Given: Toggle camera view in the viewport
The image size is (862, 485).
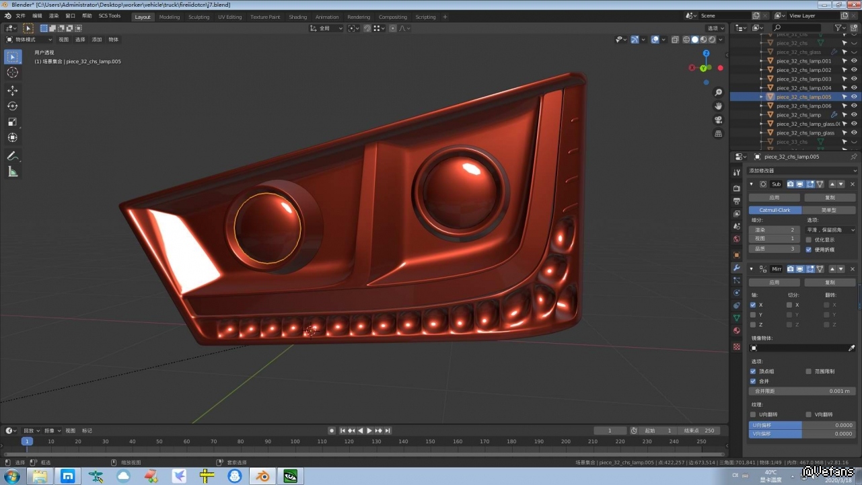Looking at the screenshot, I should pos(719,120).
